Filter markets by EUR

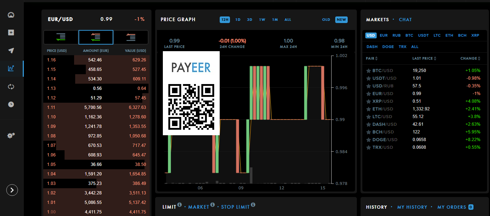[384, 35]
